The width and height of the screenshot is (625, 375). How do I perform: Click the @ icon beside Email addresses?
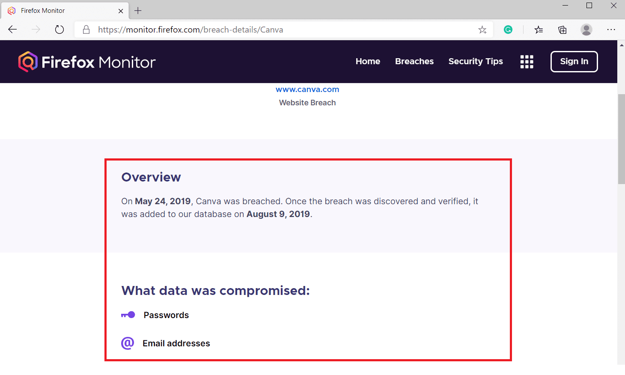coord(128,343)
